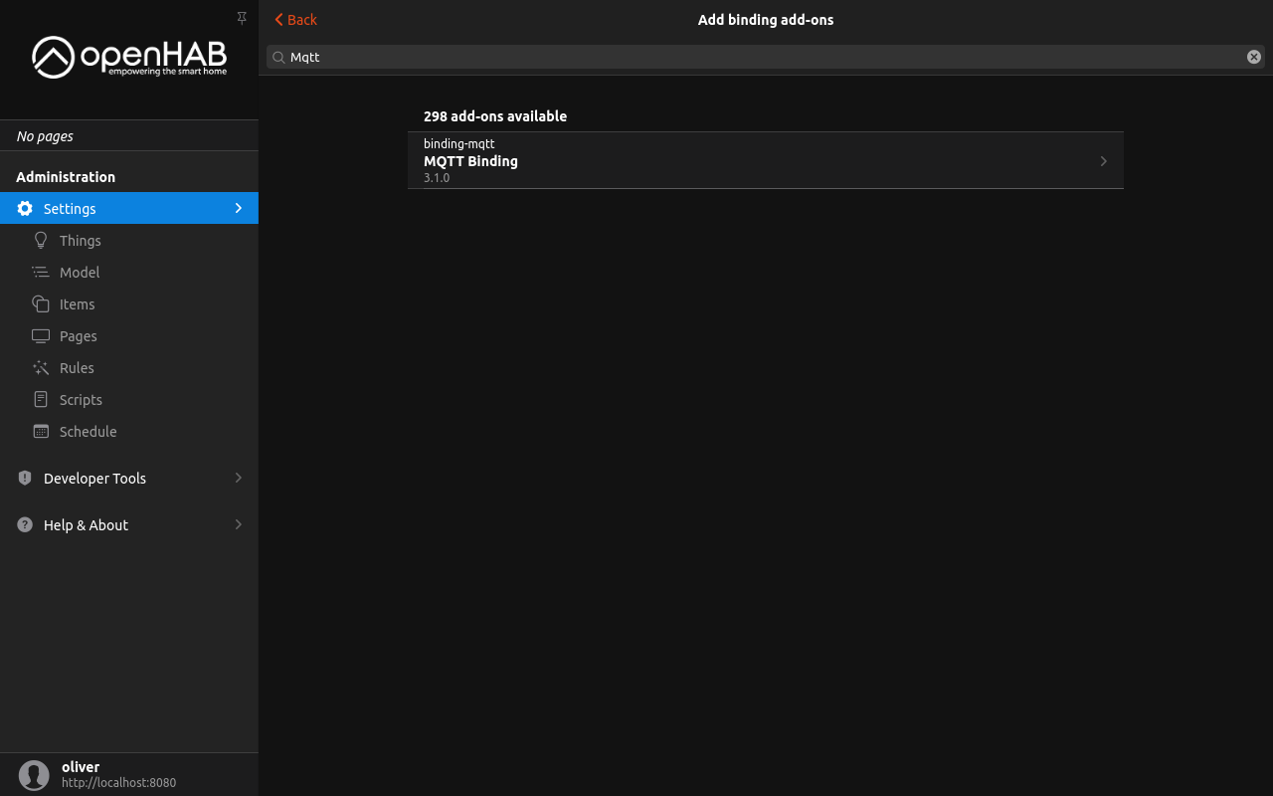Pin the sidebar with the pin icon
1273x796 pixels.
click(x=242, y=18)
